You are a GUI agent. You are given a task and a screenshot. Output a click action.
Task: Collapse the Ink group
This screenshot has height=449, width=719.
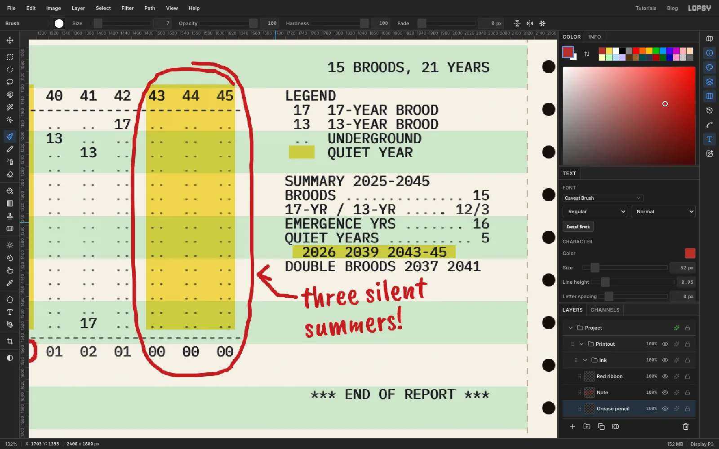pyautogui.click(x=585, y=360)
